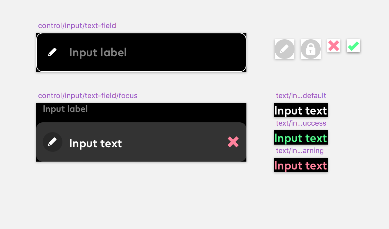
Task: Click the pink X clear icon in focused field
Action: tap(233, 142)
